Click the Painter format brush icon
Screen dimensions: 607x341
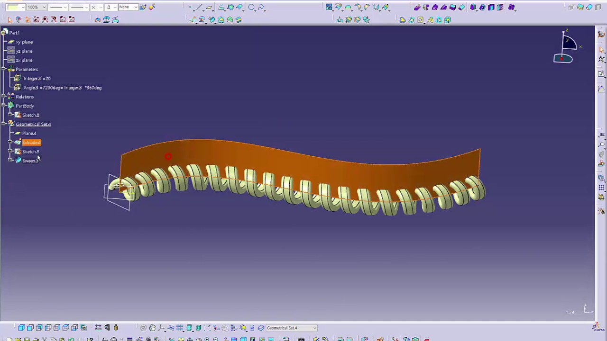(x=143, y=7)
